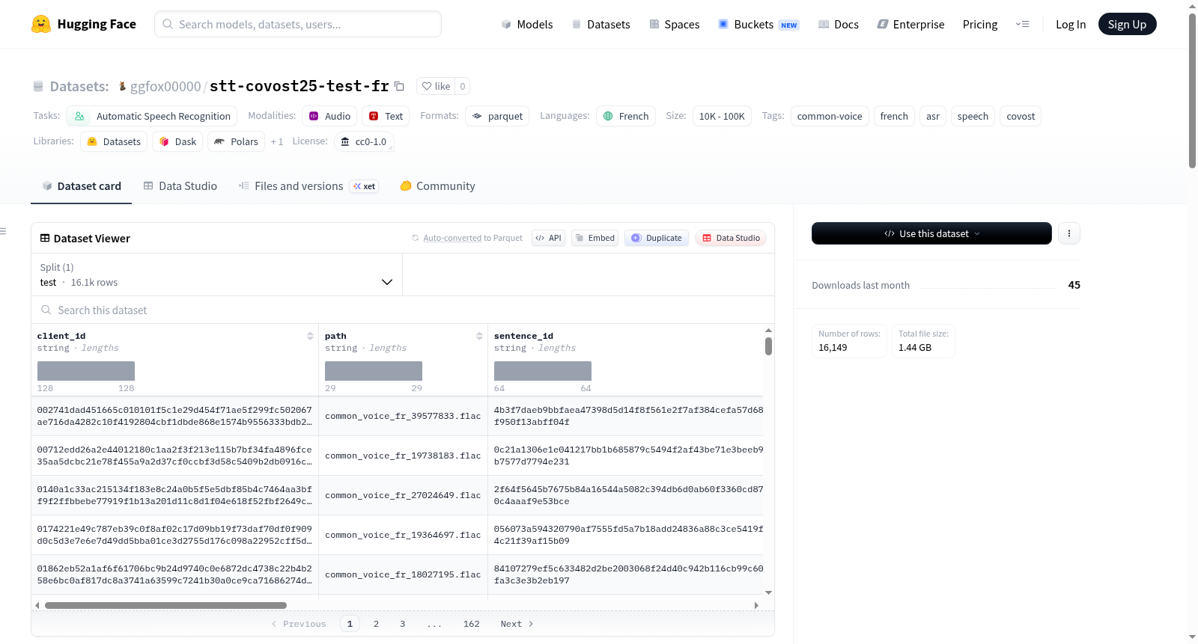Image resolution: width=1198 pixels, height=644 pixels.
Task: Click the sidebar toggle icon at left edge
Action: pyautogui.click(x=4, y=231)
